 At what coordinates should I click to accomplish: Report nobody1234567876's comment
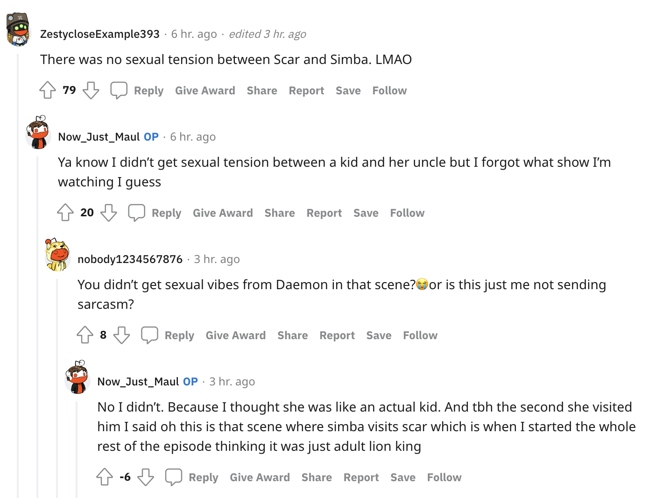pyautogui.click(x=337, y=335)
